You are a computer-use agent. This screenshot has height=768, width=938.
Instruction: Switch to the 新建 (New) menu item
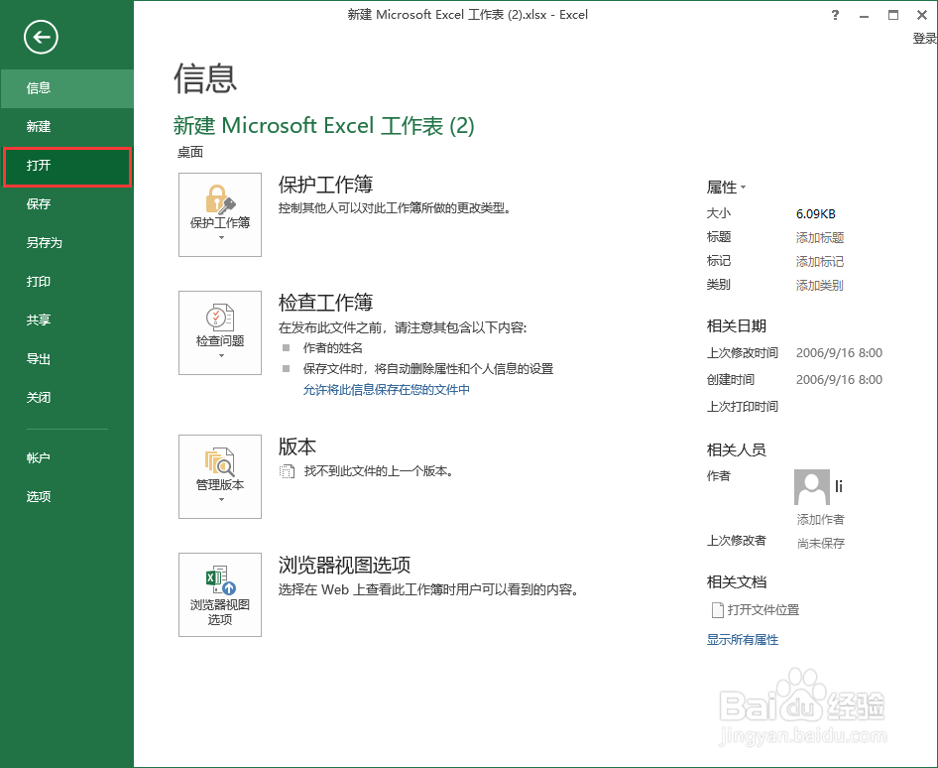point(38,126)
